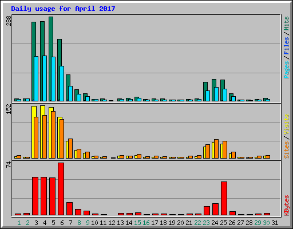The height and width of the screenshot is (229, 293).
Task: Select day 25 on the x-axis
Action: click(x=223, y=223)
